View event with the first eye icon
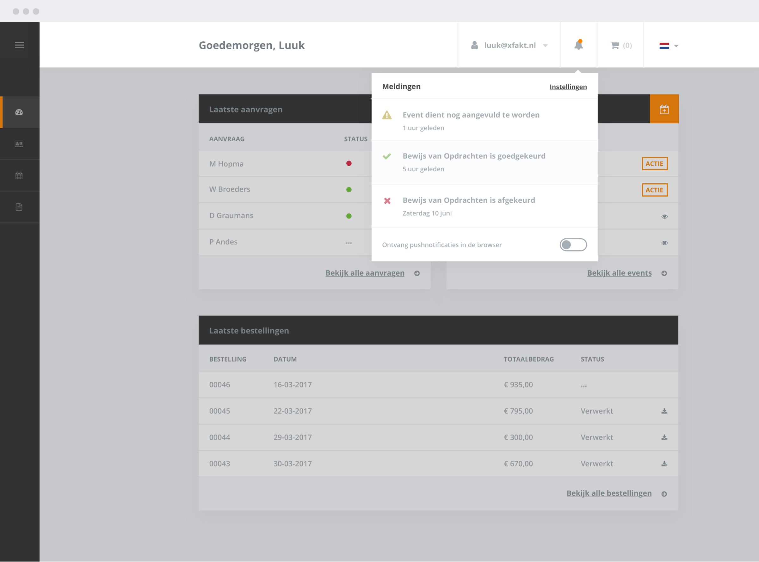The height and width of the screenshot is (562, 759). click(x=664, y=217)
